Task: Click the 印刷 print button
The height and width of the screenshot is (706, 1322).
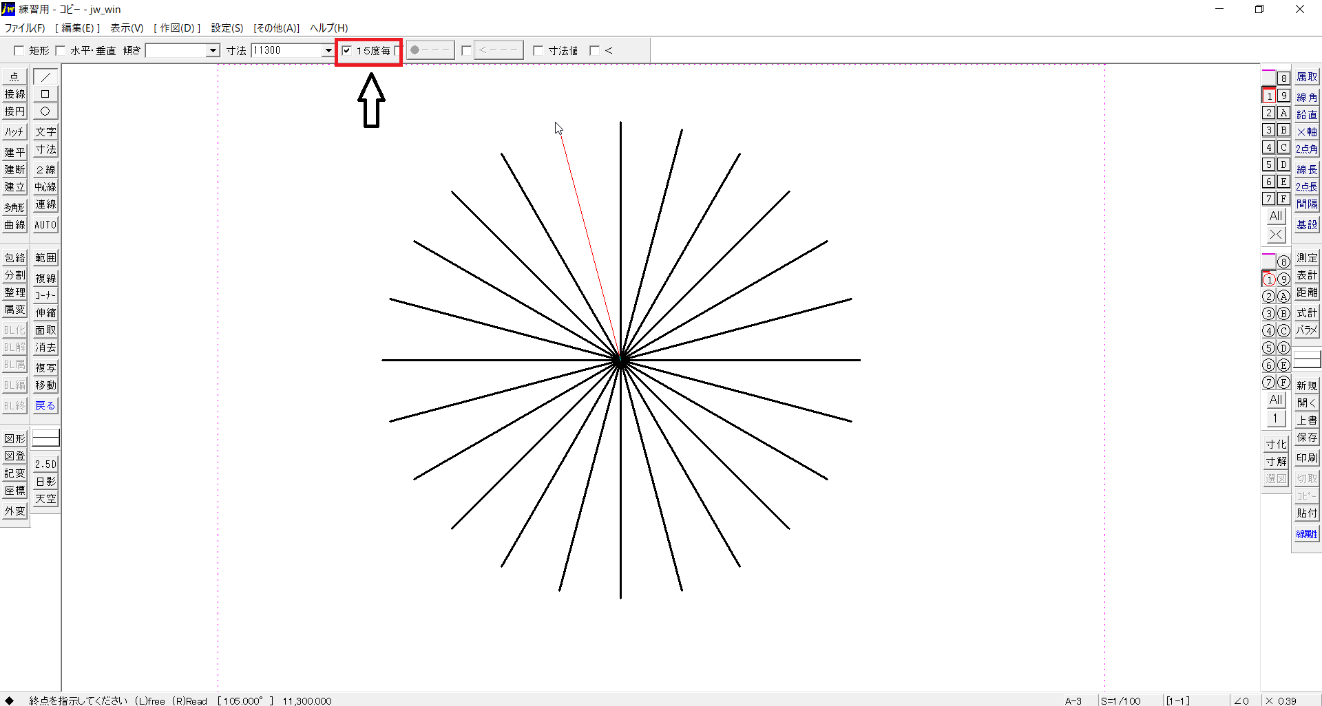Action: coord(1306,458)
